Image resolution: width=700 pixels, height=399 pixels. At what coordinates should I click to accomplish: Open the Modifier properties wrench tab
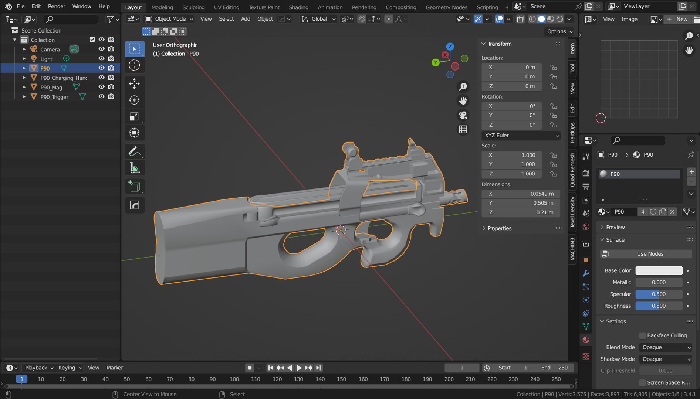point(586,273)
